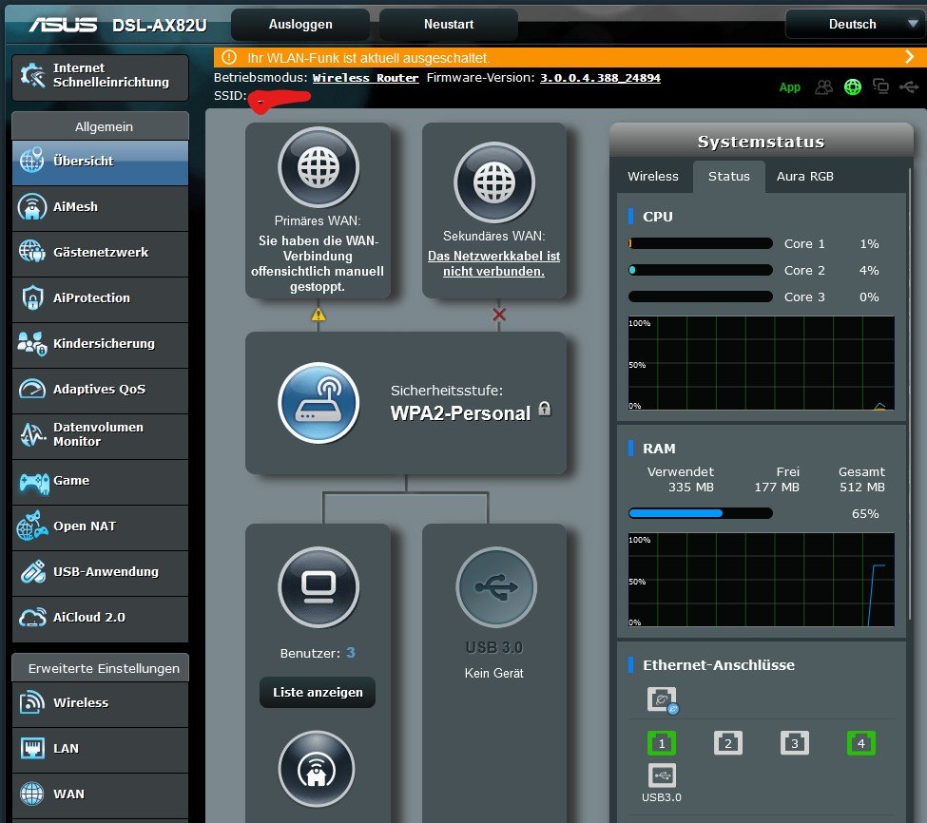Open the Benutzer clients monitor icon
Viewport: 927px width, 823px height.
point(319,586)
